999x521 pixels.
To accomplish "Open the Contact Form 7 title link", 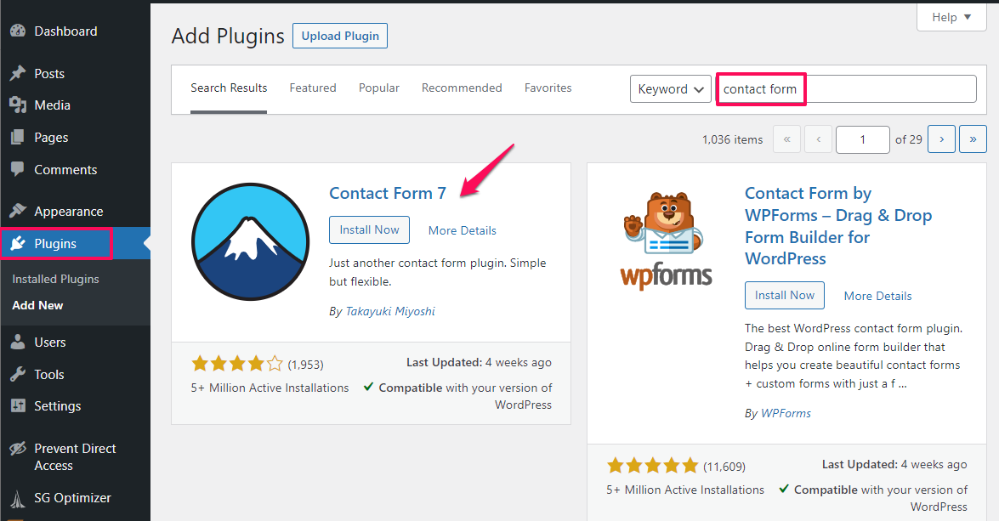I will click(x=388, y=193).
